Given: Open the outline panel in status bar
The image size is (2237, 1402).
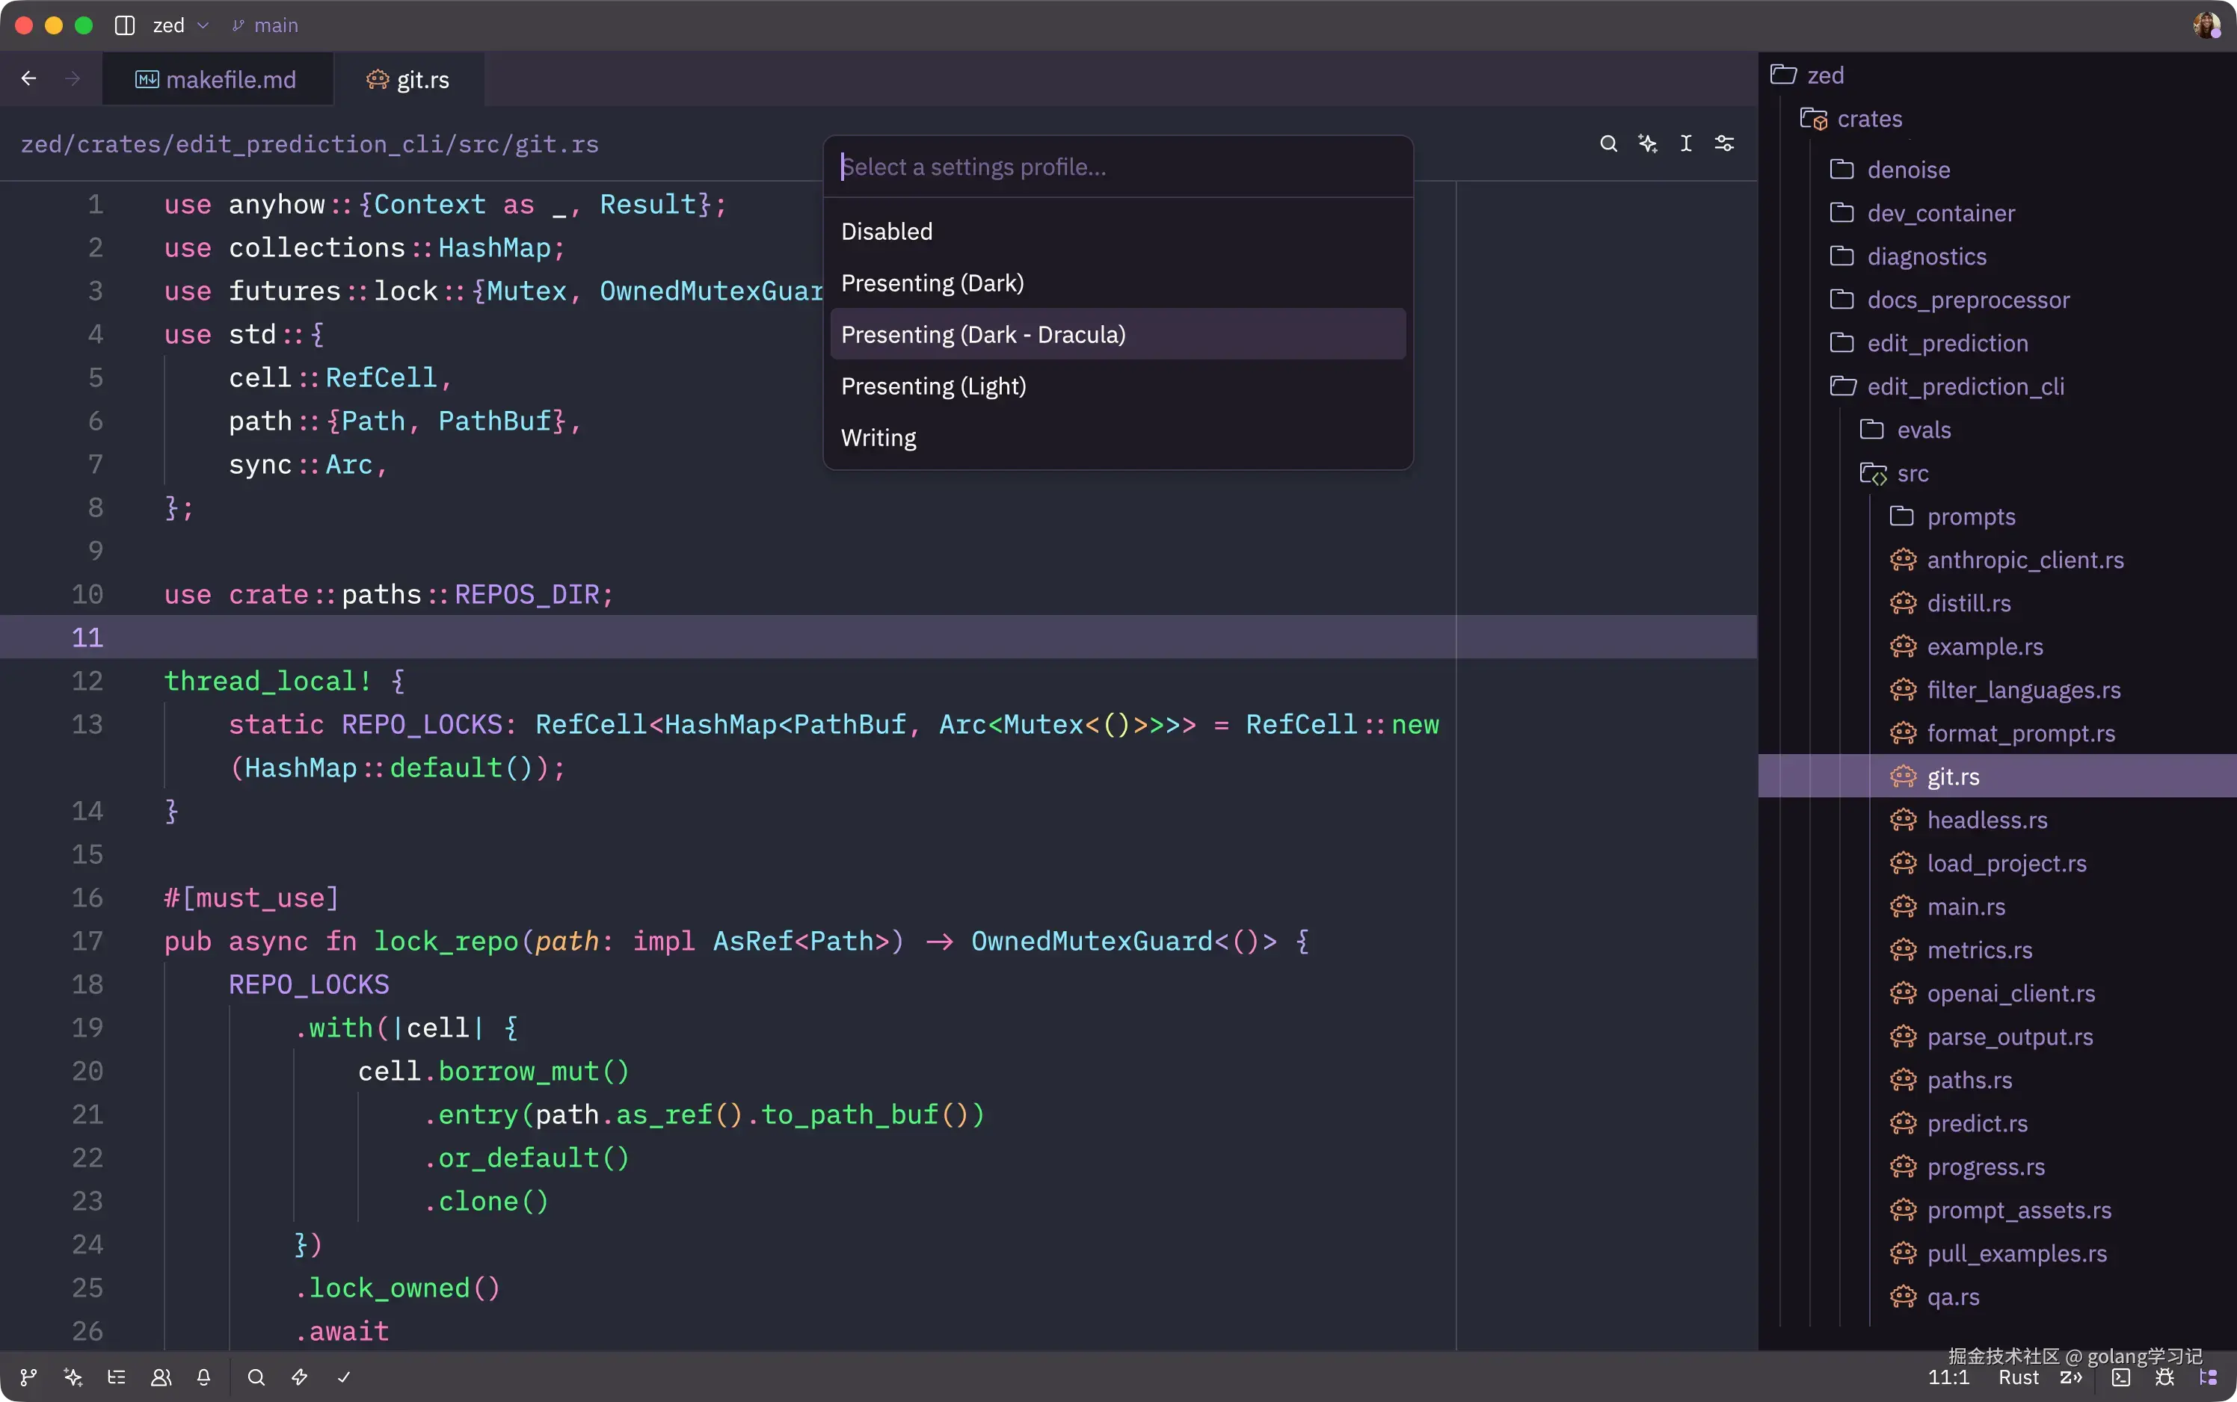Looking at the screenshot, I should pos(116,1377).
